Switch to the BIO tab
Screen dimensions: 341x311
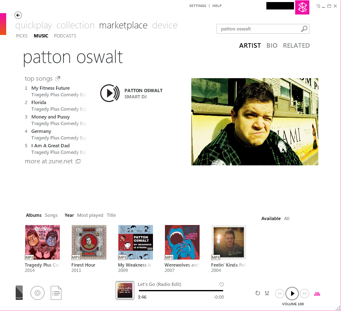click(272, 46)
